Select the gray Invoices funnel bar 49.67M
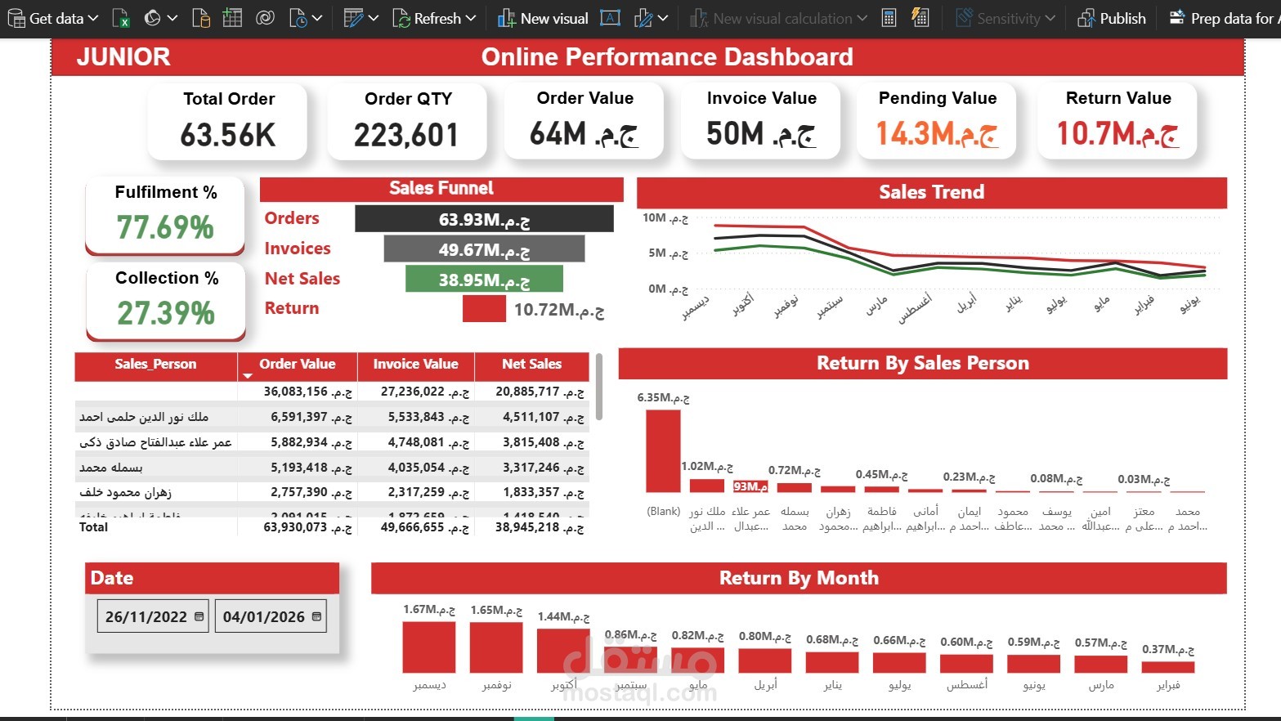Screen dimensions: 1281x721 pos(484,249)
